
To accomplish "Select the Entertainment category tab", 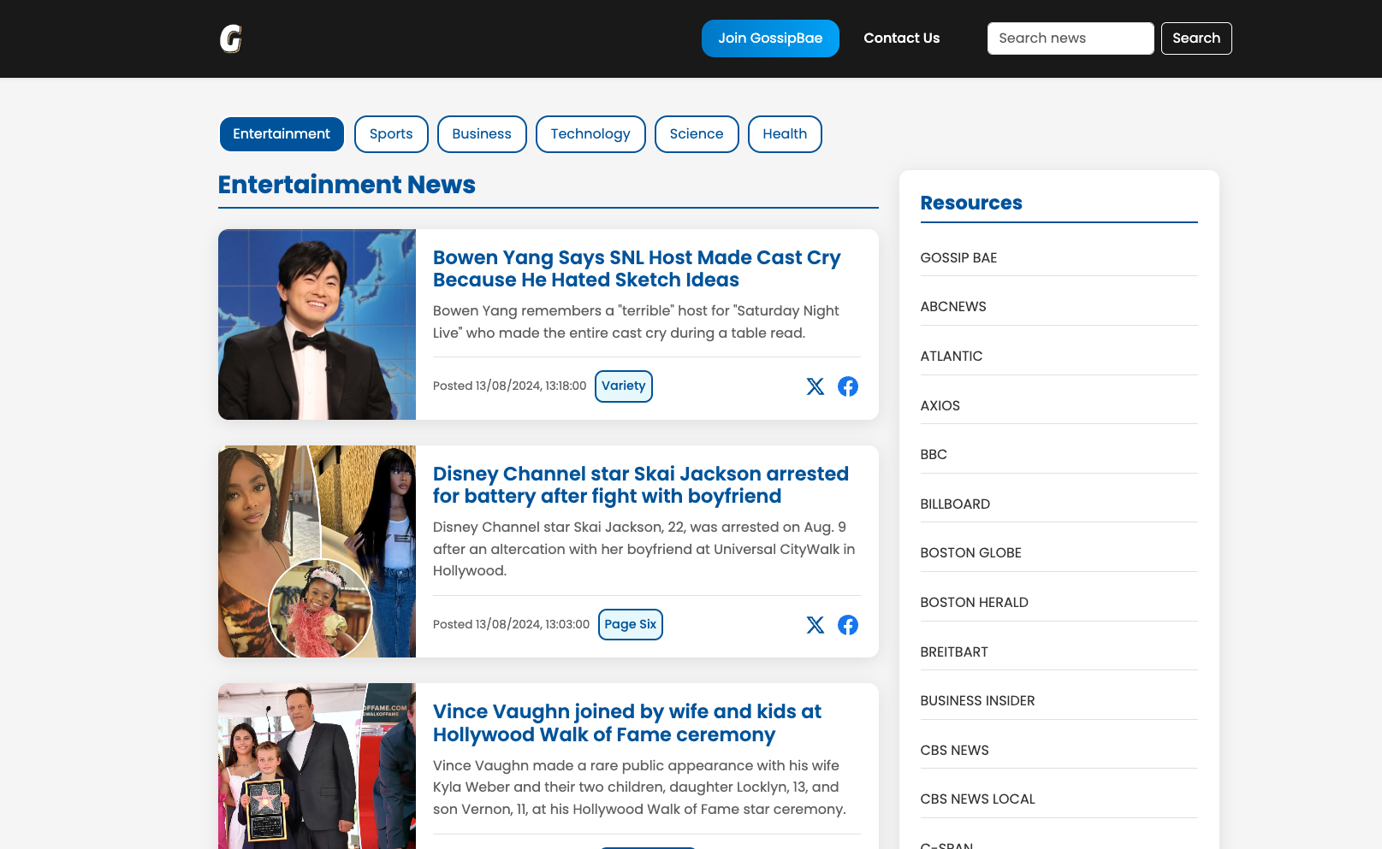I will [x=282, y=134].
